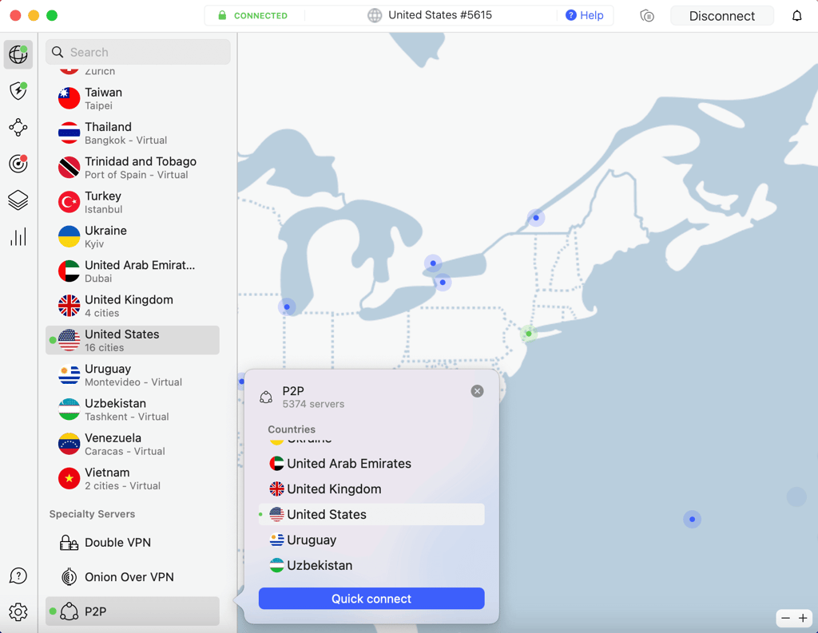Click the globe icon beside United States #5615
This screenshot has width=818, height=633.
(375, 15)
